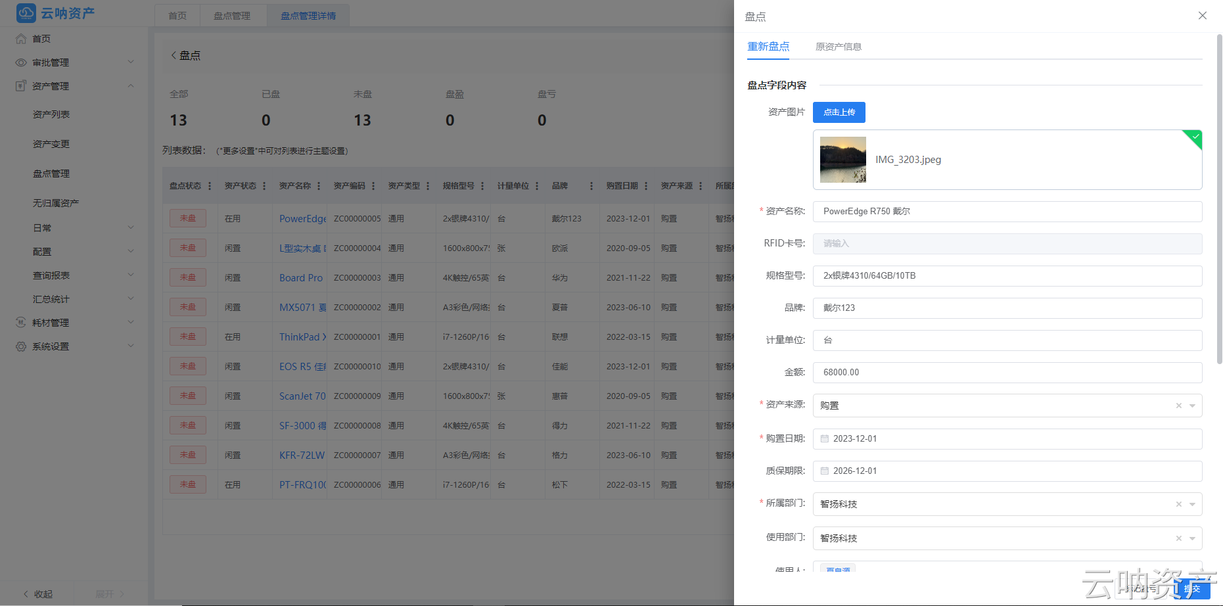Open the IMG_3203.jpeg thumbnail preview

(x=842, y=160)
